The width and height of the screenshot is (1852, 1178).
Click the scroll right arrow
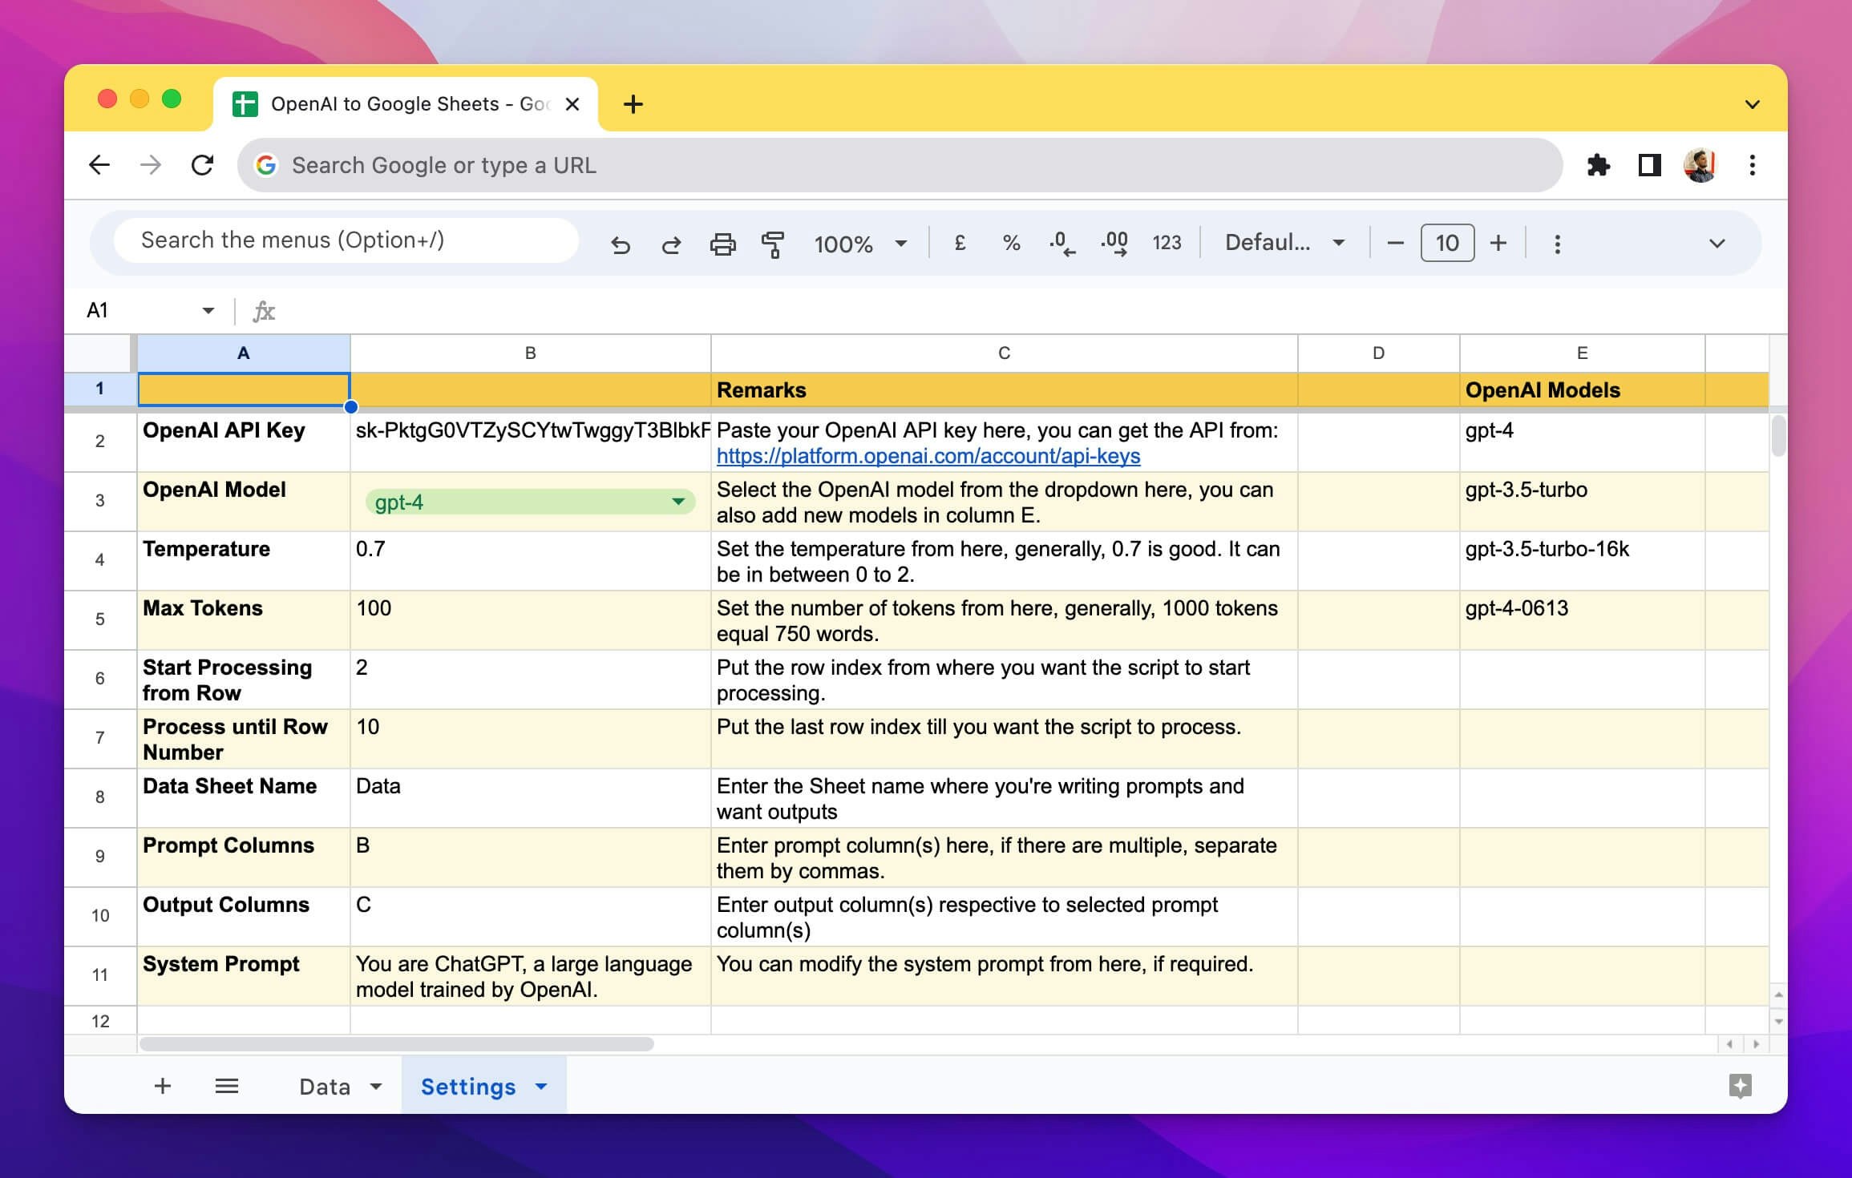(x=1757, y=1044)
